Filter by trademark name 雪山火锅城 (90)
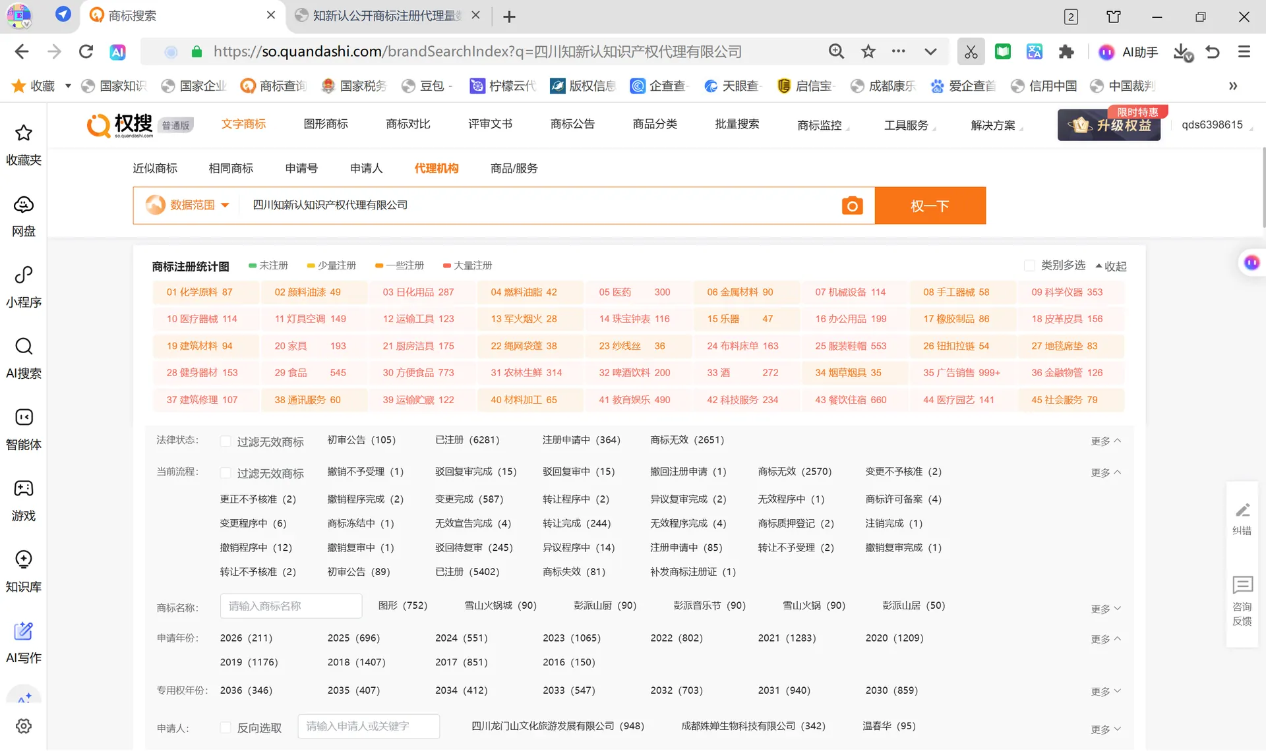 pos(500,605)
